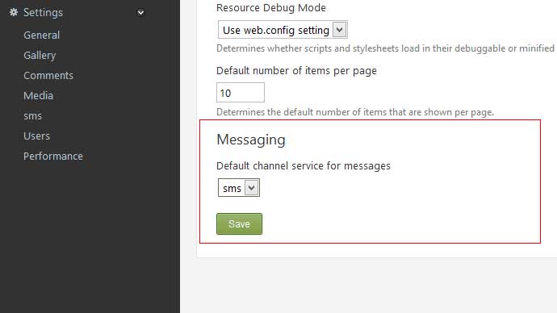Open Resource Debug Mode dropdown
This screenshot has height=313, width=557.
click(x=283, y=30)
